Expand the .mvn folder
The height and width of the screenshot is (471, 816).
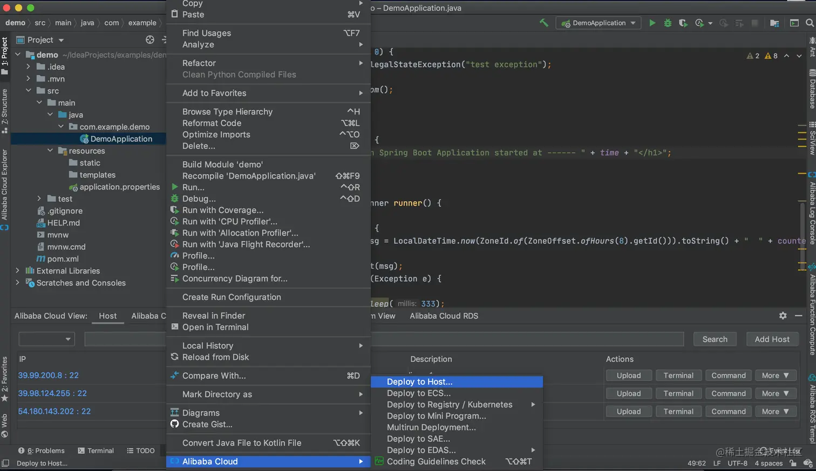[x=29, y=79]
